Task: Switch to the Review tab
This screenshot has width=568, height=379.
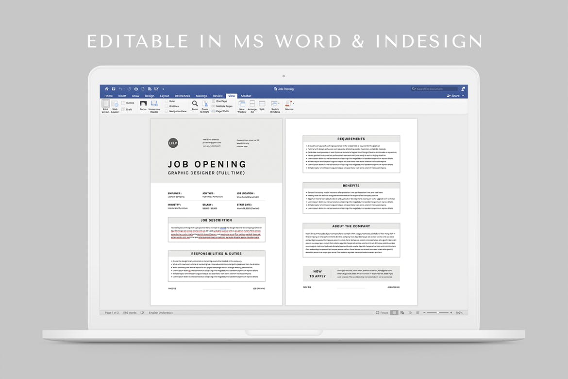Action: (x=217, y=96)
